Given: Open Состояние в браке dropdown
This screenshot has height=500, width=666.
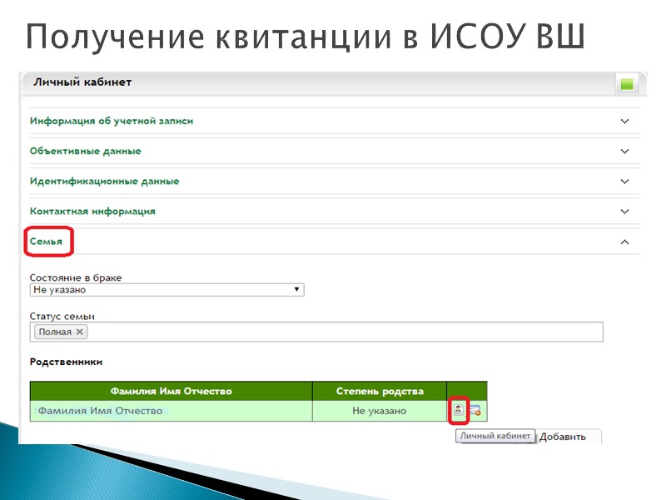Looking at the screenshot, I should tap(167, 290).
